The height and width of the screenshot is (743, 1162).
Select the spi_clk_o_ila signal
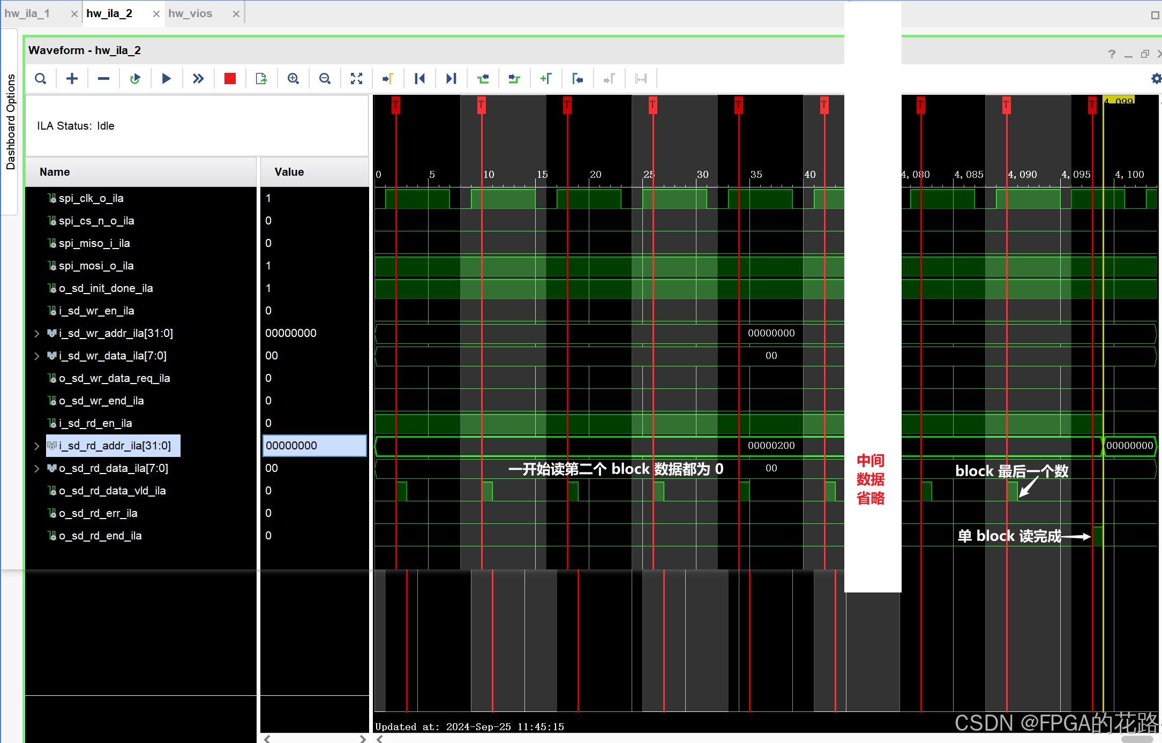tap(91, 198)
